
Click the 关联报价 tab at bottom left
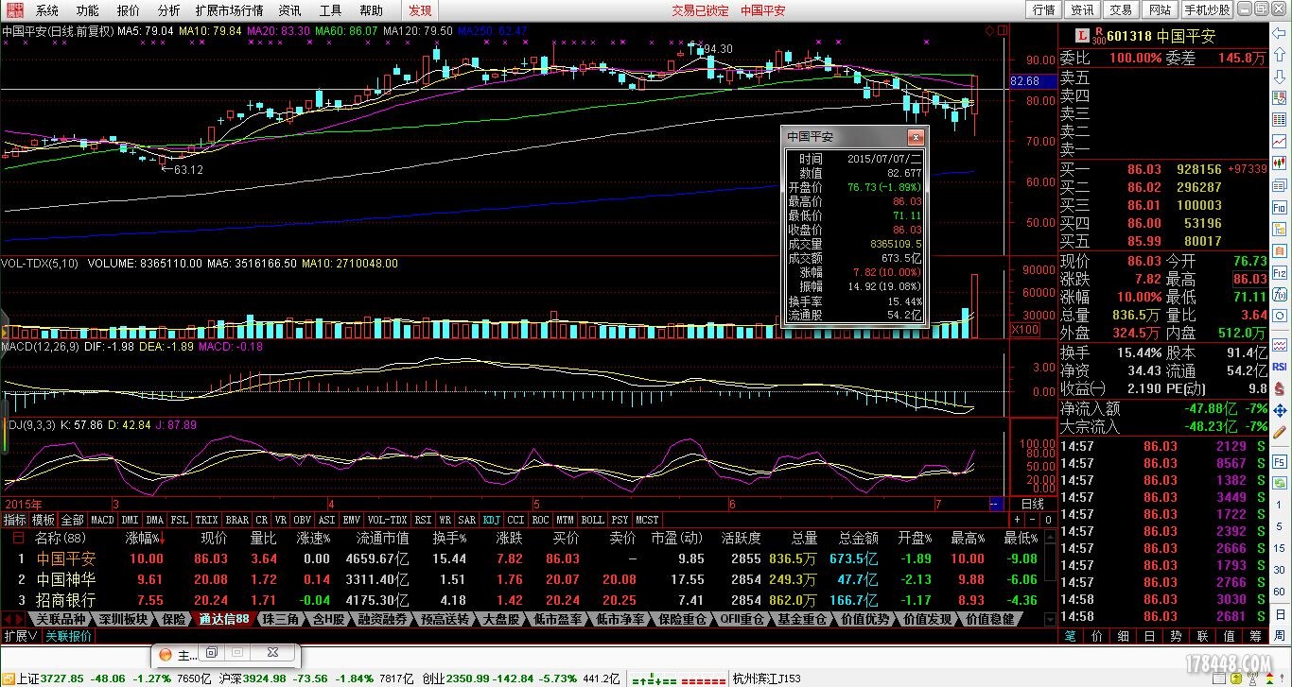click(69, 636)
